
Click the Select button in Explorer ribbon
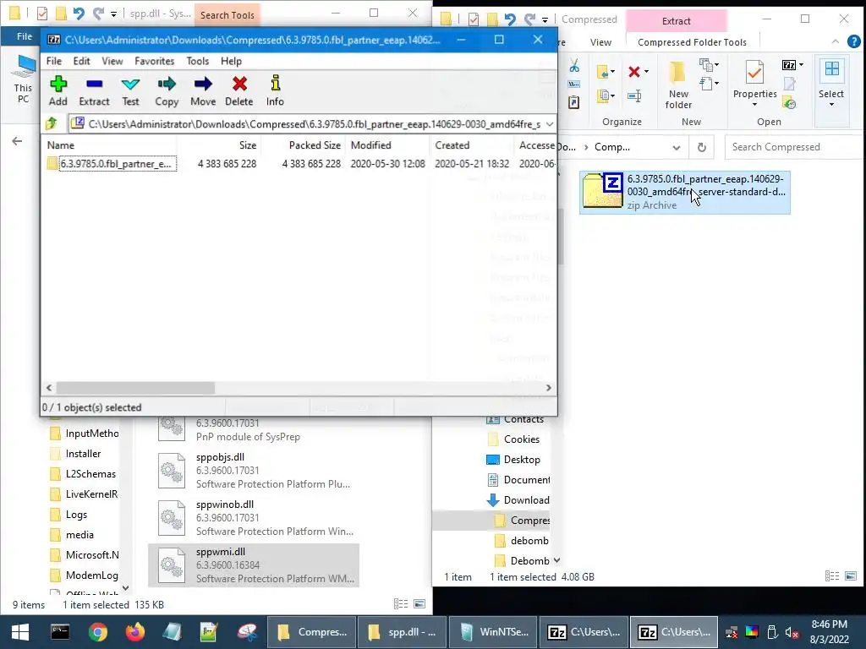[831, 84]
